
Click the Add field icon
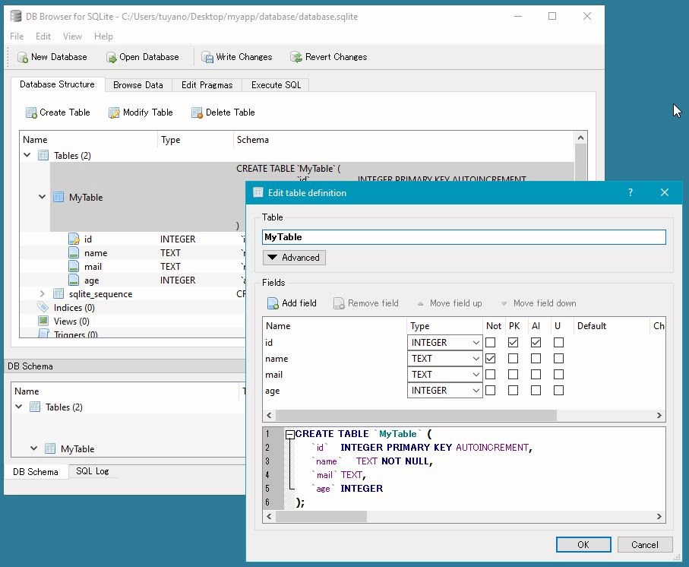tap(273, 303)
